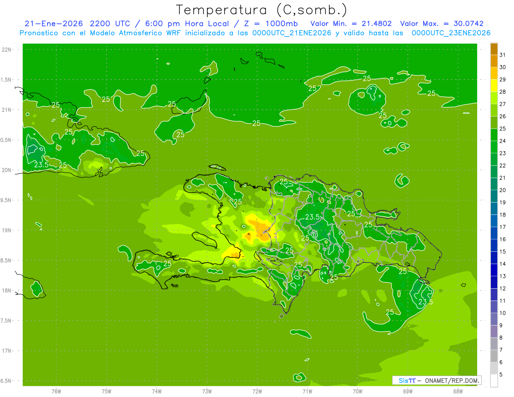The image size is (514, 397).
Task: Click 'Valor Min. = 21.4802' value
Action: pos(351,24)
